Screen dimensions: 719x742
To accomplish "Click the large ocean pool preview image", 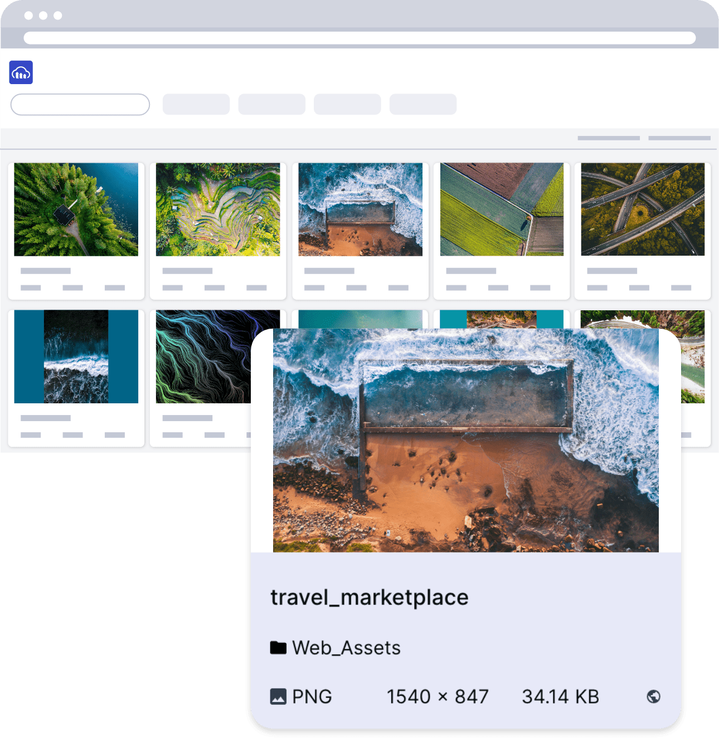I will point(465,440).
